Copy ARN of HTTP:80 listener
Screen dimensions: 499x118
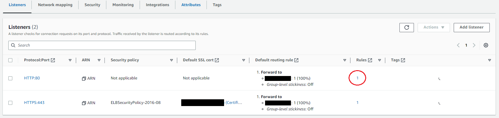pyautogui.click(x=84, y=78)
